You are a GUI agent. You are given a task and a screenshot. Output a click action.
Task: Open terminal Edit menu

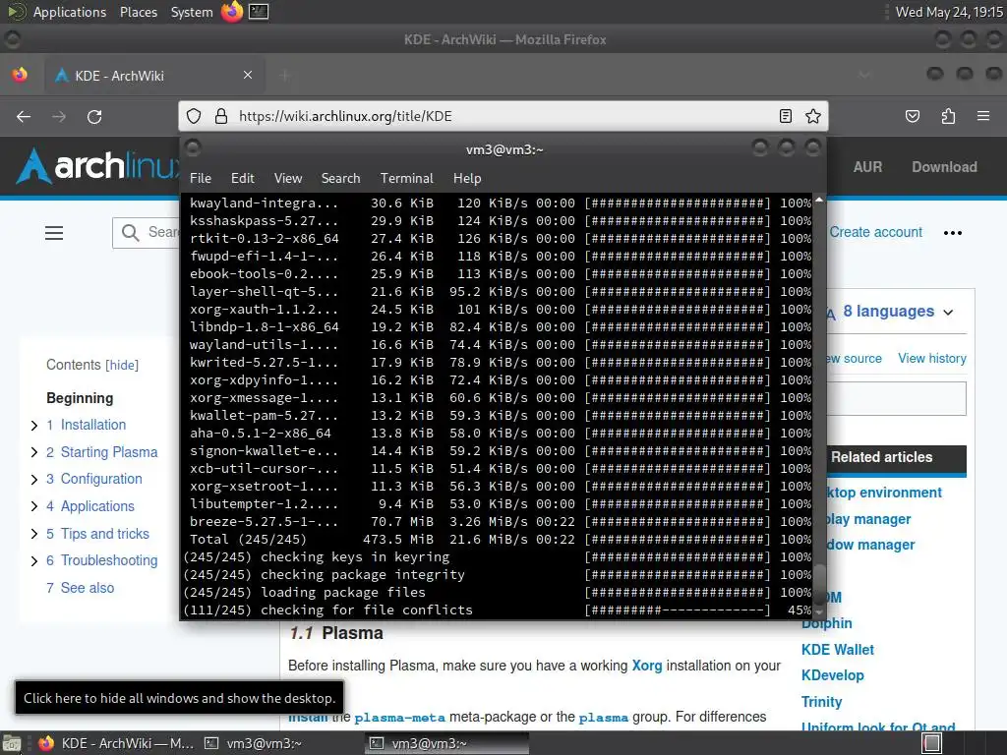point(243,178)
